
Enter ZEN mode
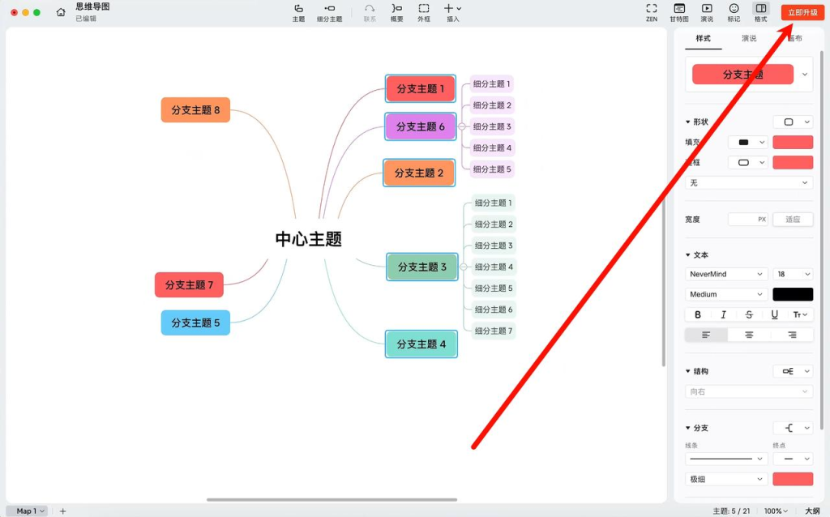click(652, 13)
